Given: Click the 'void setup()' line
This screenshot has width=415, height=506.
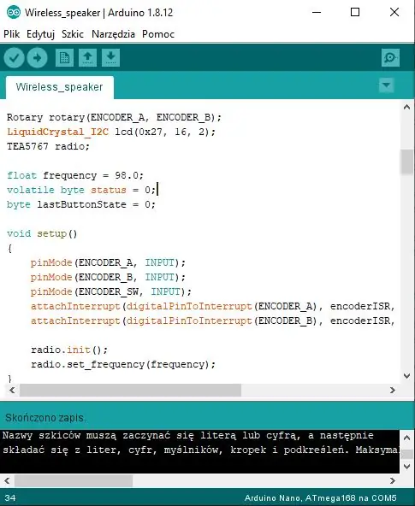Looking at the screenshot, I should click(42, 233).
